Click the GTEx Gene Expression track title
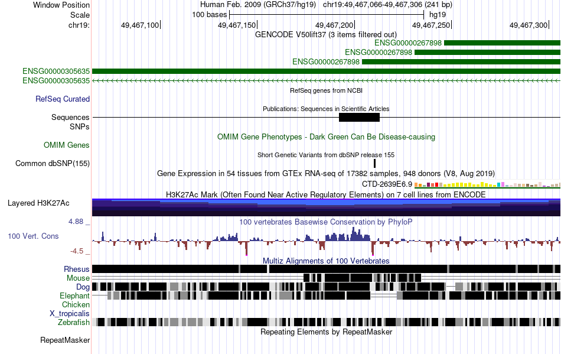Screen dimensions: 561x354 (326, 174)
